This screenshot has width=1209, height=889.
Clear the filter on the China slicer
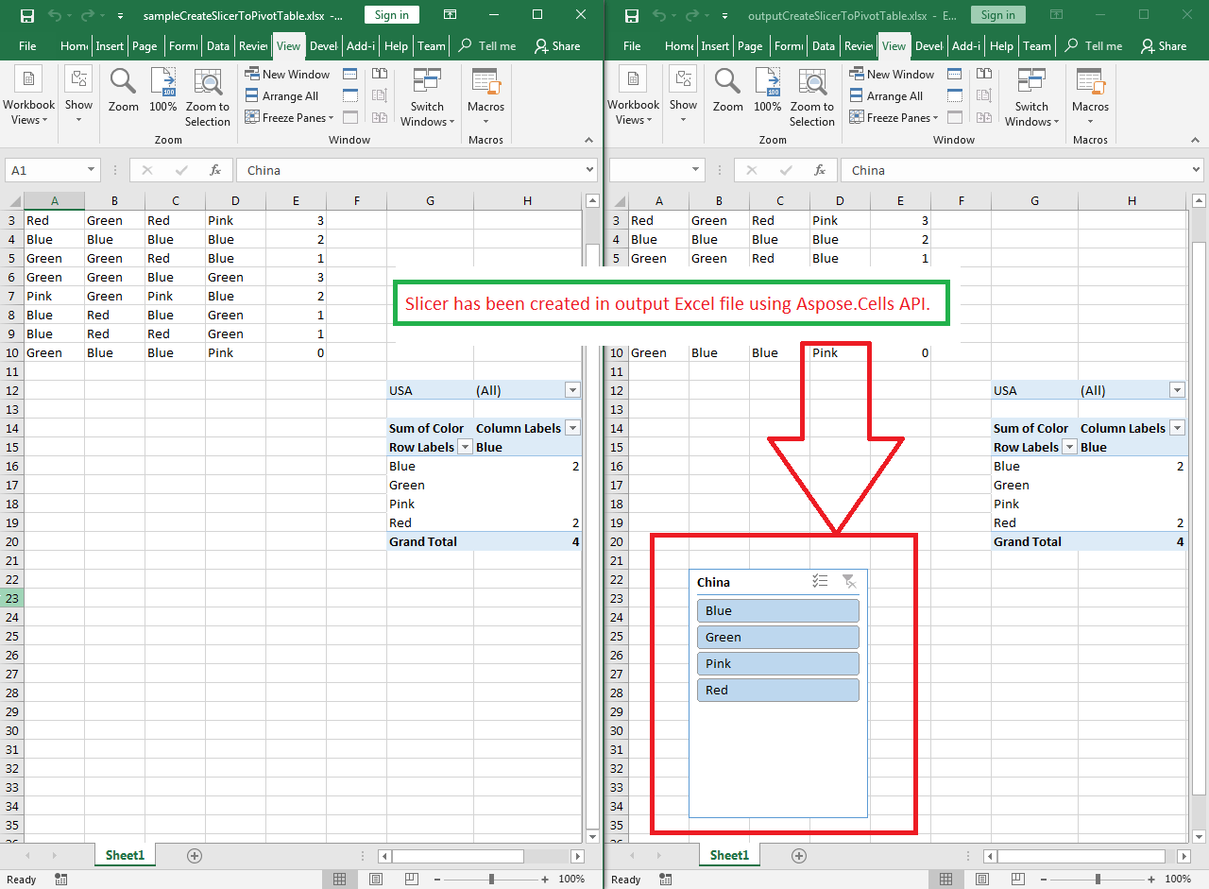coord(849,580)
